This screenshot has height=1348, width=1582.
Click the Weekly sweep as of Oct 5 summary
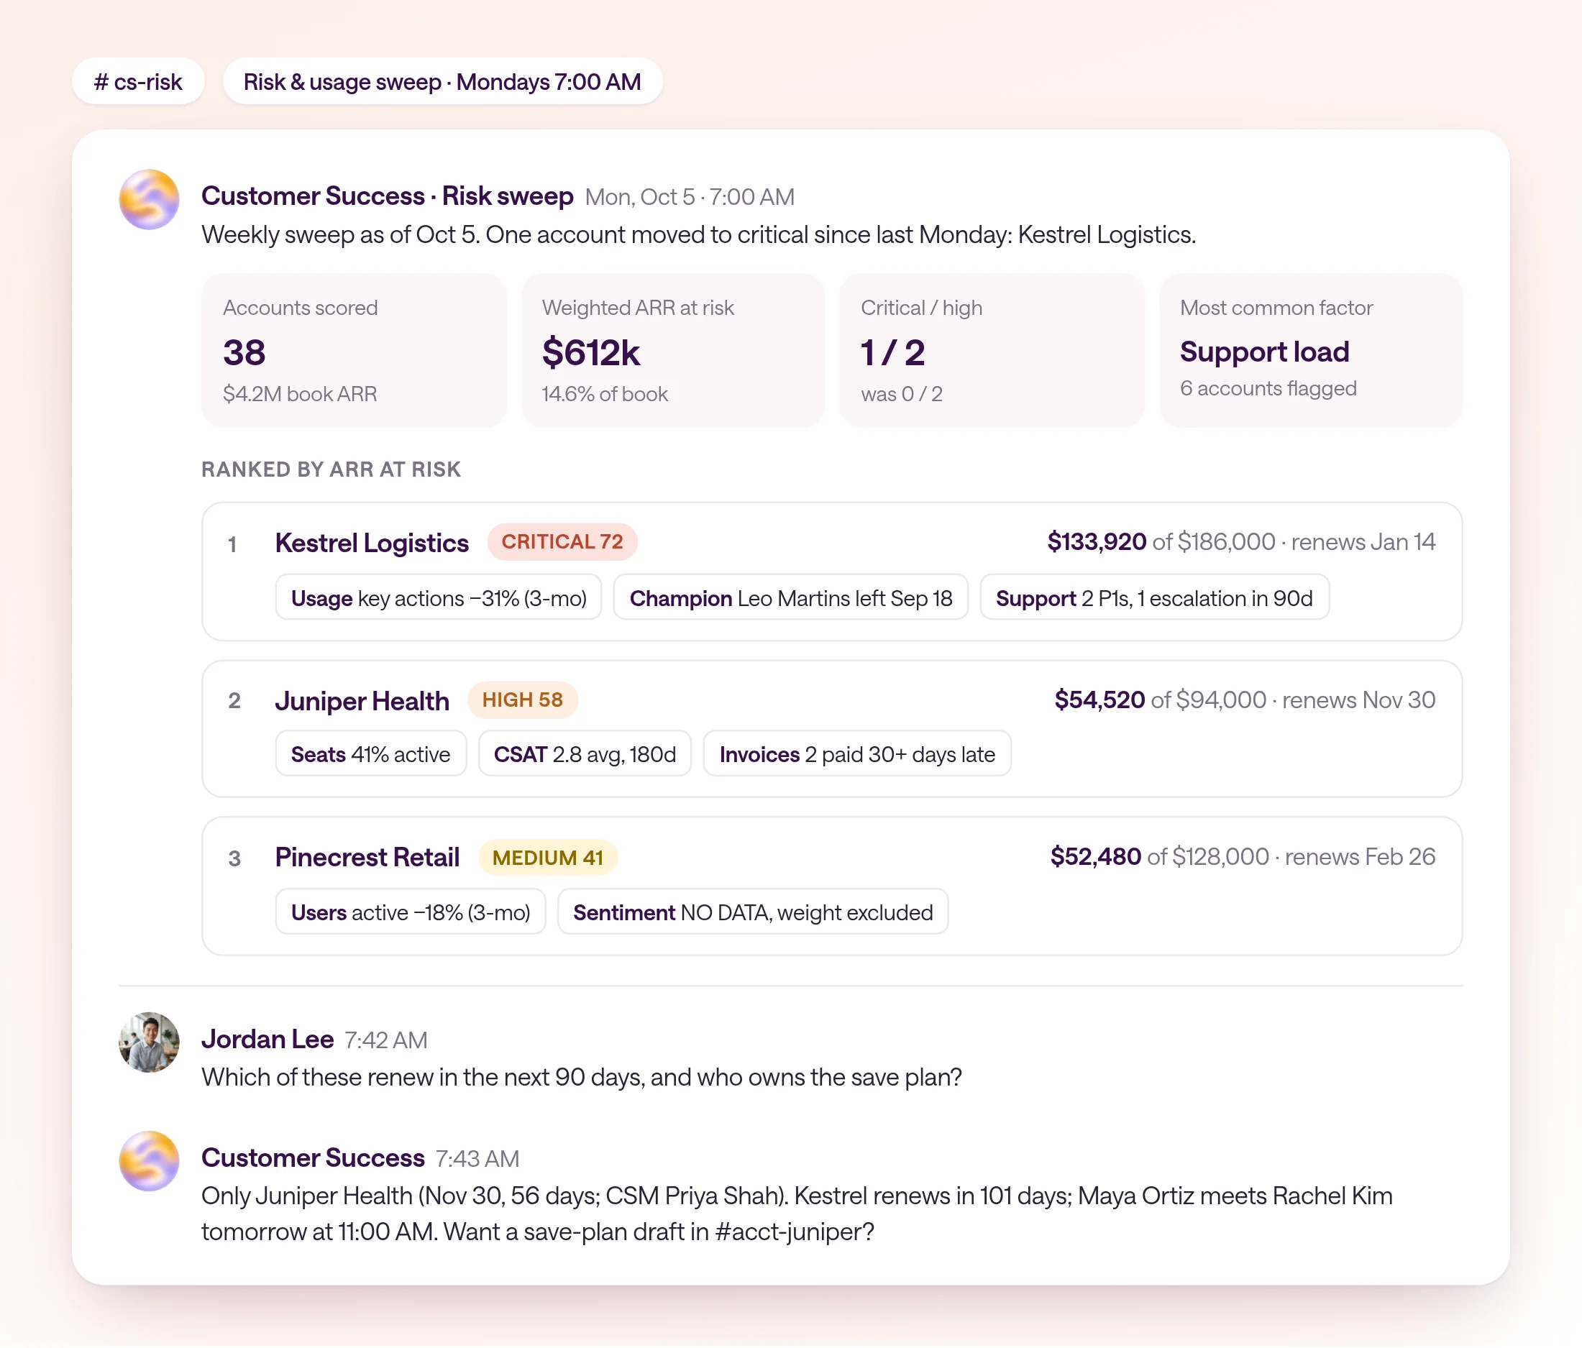[x=699, y=234]
